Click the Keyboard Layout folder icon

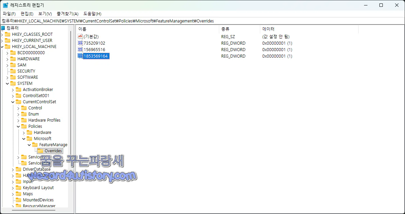pyautogui.click(x=18, y=187)
